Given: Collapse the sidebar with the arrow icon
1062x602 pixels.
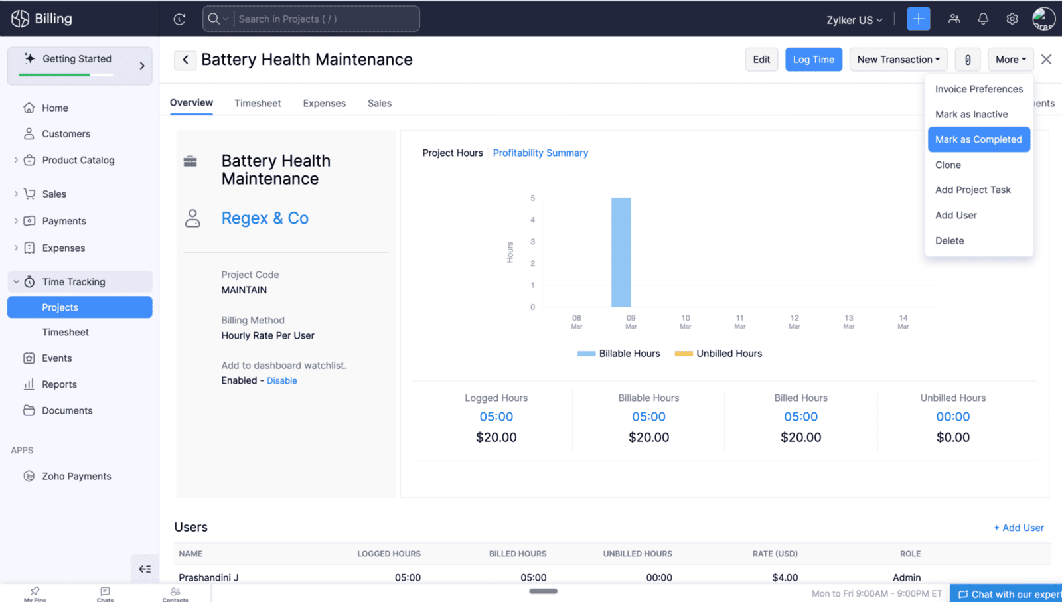Looking at the screenshot, I should pyautogui.click(x=145, y=569).
